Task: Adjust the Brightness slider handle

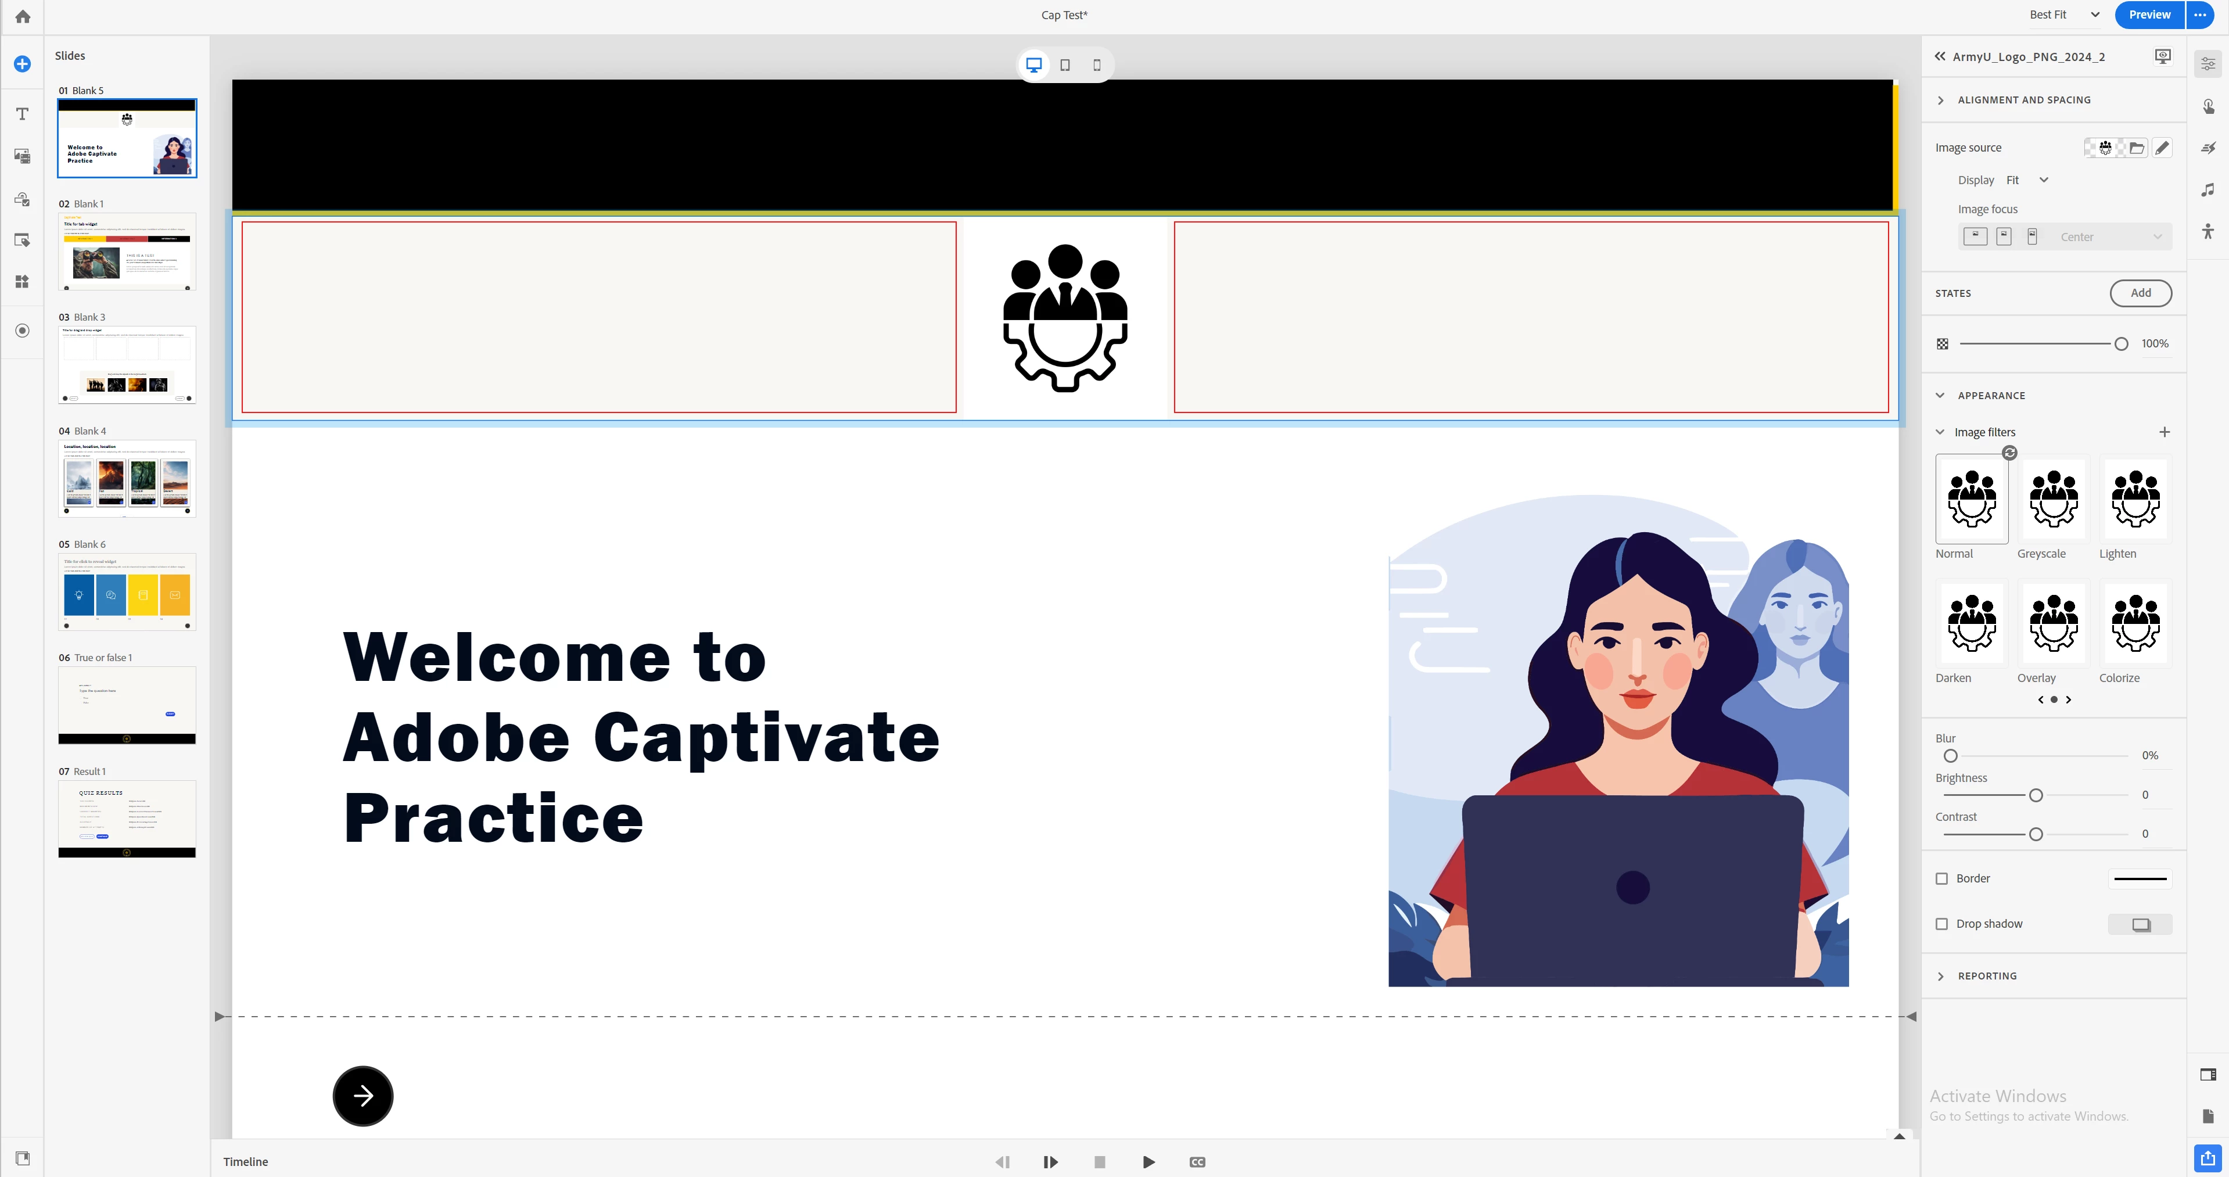Action: point(2036,795)
